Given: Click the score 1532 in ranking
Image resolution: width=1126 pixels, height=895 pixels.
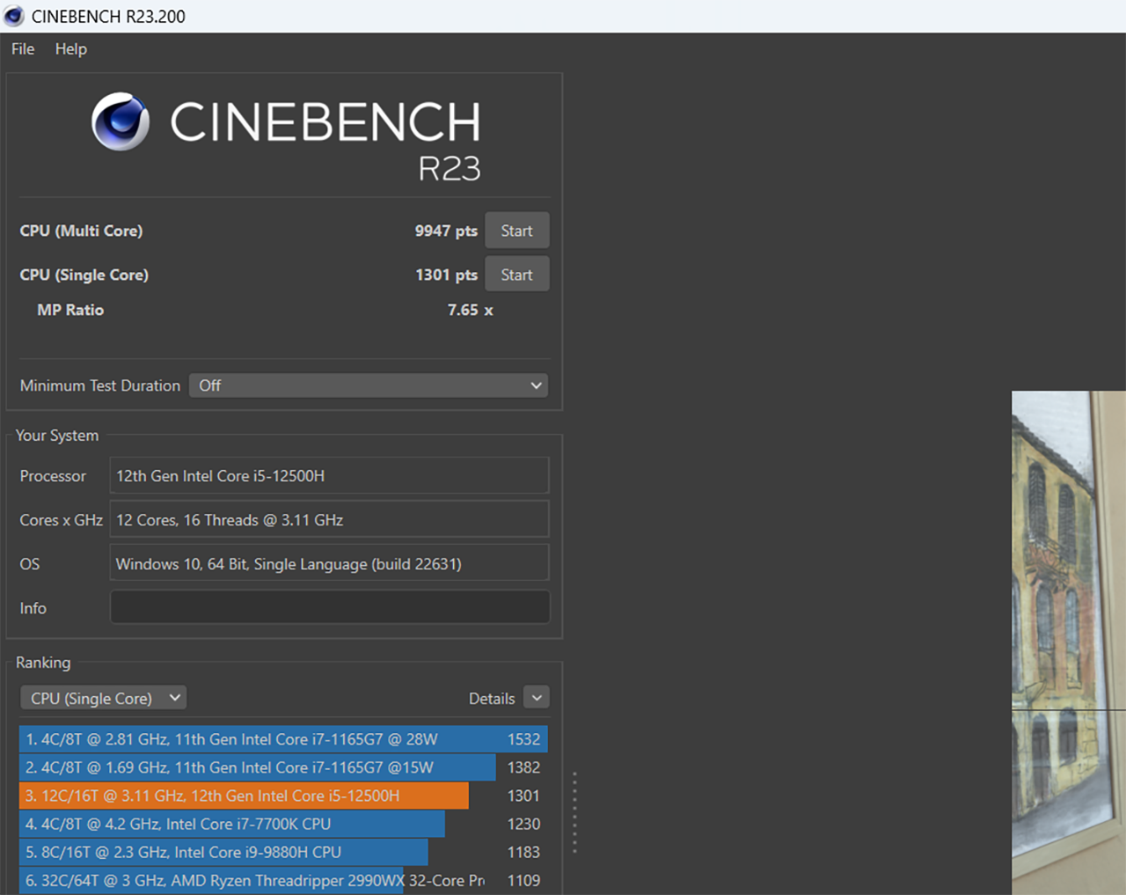Looking at the screenshot, I should click(523, 739).
